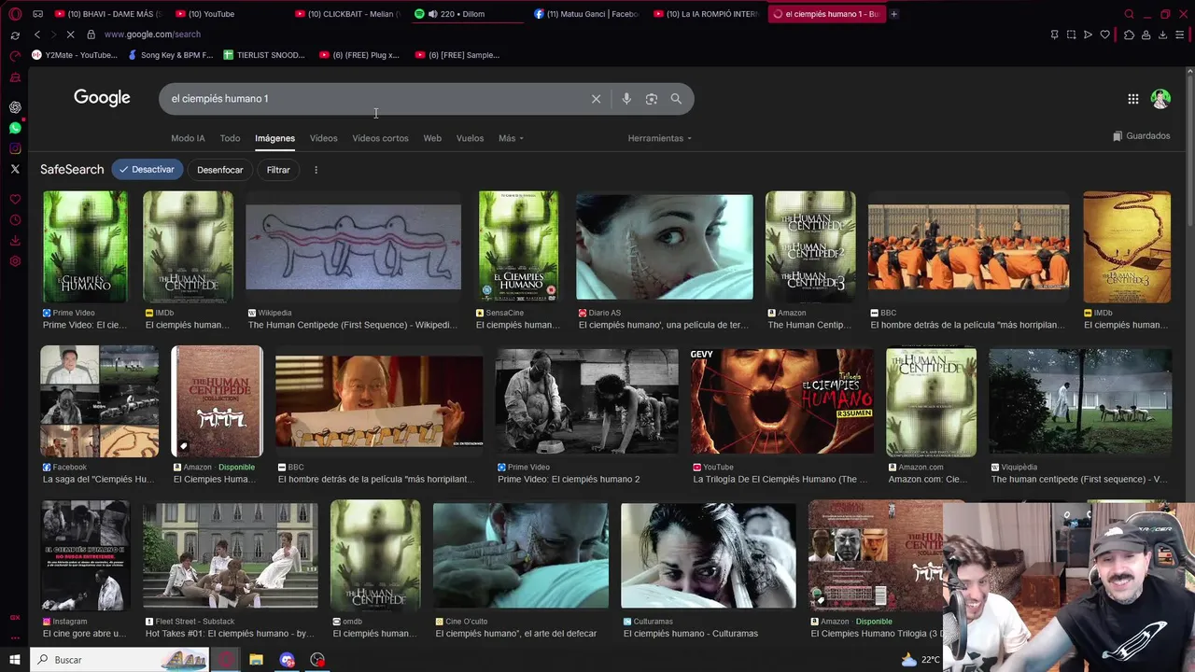1195x672 pixels.
Task: Search by image with Google Lens icon
Action: pos(652,99)
